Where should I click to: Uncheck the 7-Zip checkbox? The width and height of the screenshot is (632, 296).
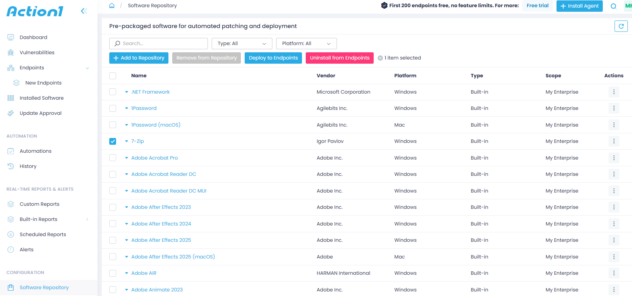click(x=113, y=141)
